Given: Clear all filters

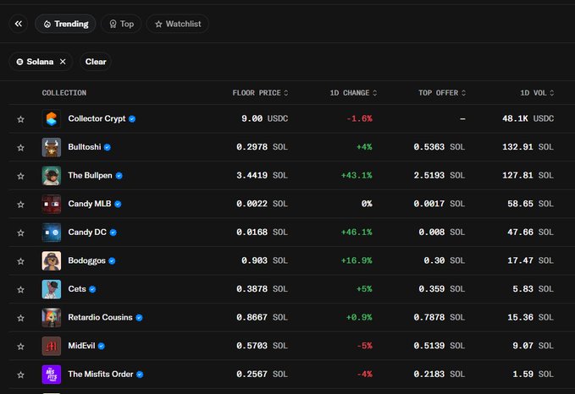Looking at the screenshot, I should (x=96, y=62).
